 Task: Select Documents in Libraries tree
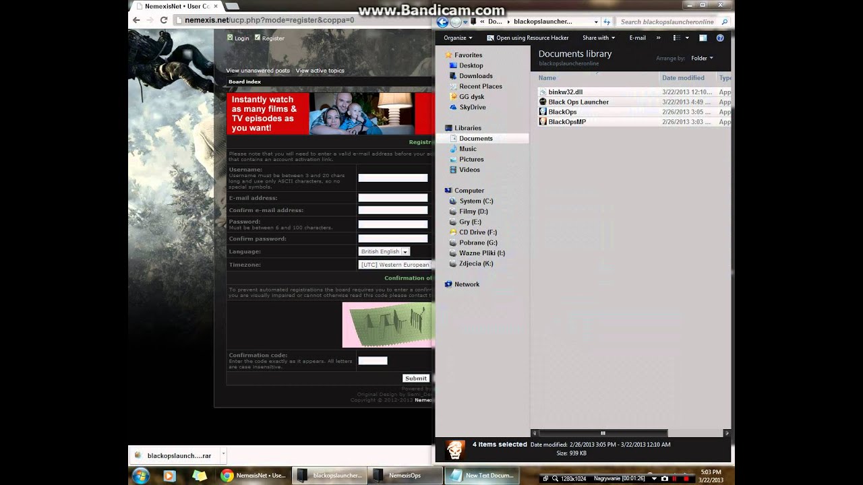click(x=475, y=138)
